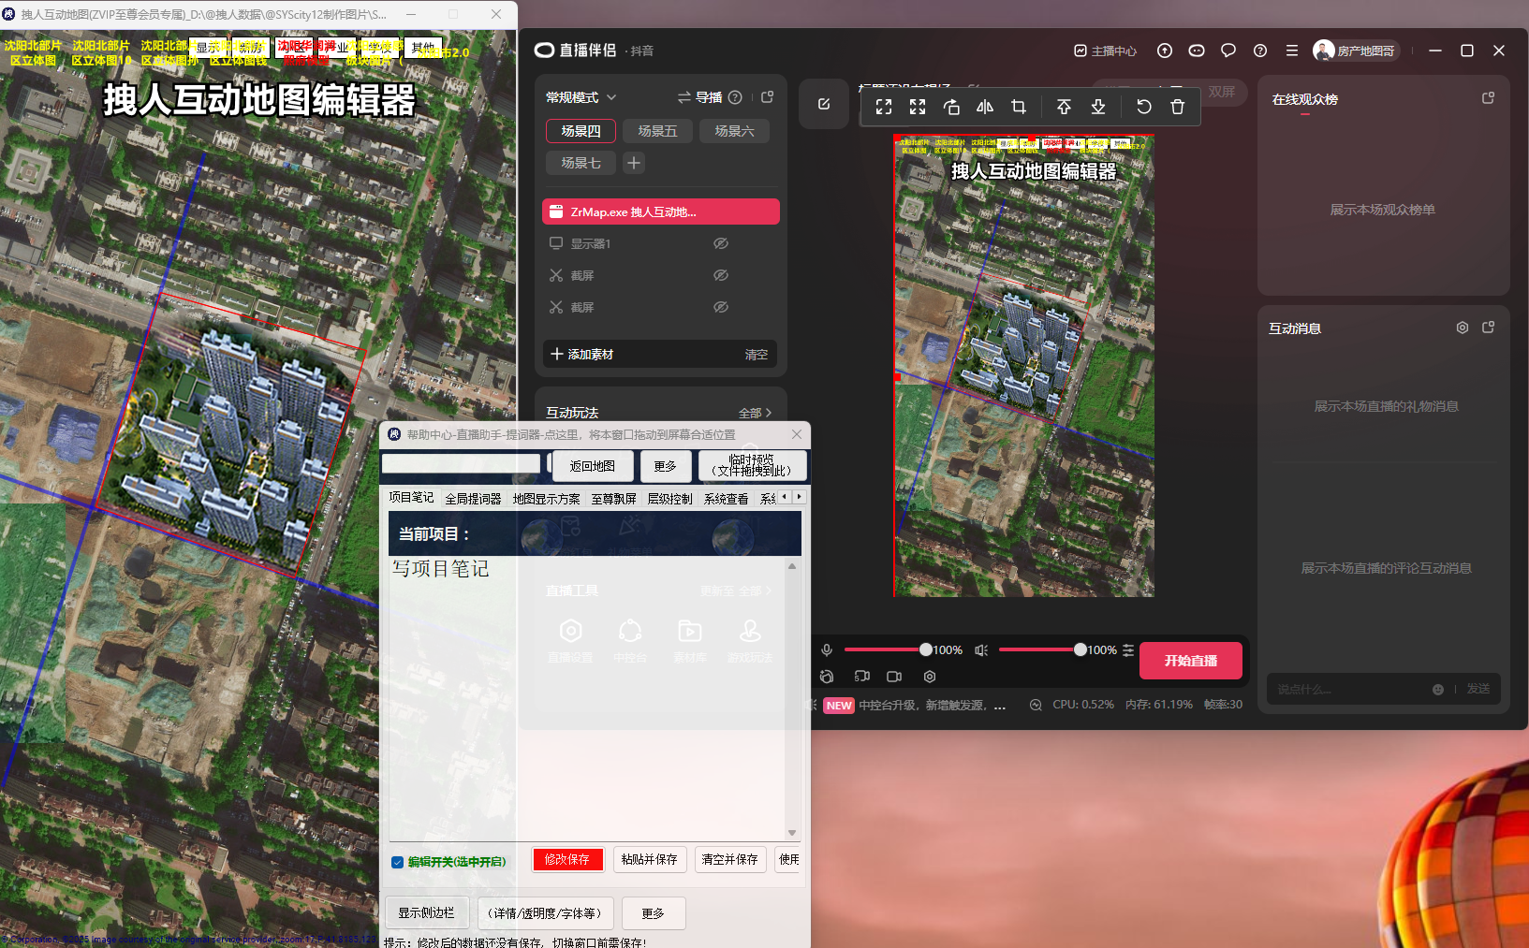Switch to 场景五 scene tab

click(657, 131)
